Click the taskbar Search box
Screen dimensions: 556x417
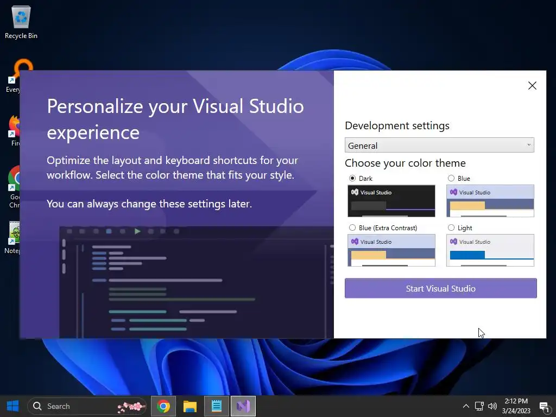click(87, 406)
